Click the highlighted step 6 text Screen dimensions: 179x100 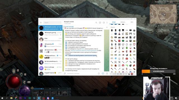click(83, 56)
